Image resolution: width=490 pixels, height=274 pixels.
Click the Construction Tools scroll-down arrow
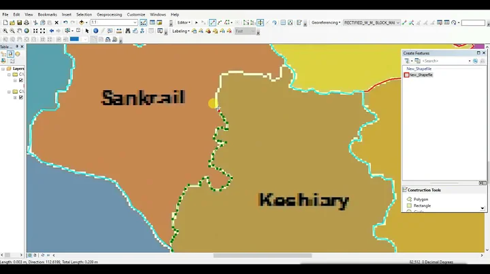click(x=483, y=208)
